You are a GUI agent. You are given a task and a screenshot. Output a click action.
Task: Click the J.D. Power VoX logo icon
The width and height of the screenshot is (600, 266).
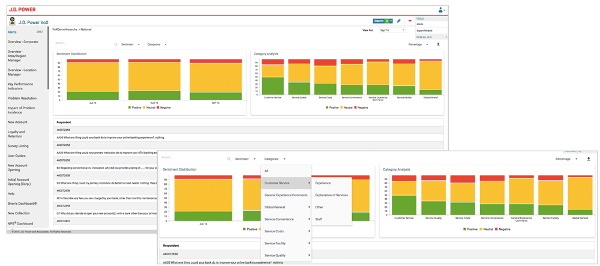point(12,22)
